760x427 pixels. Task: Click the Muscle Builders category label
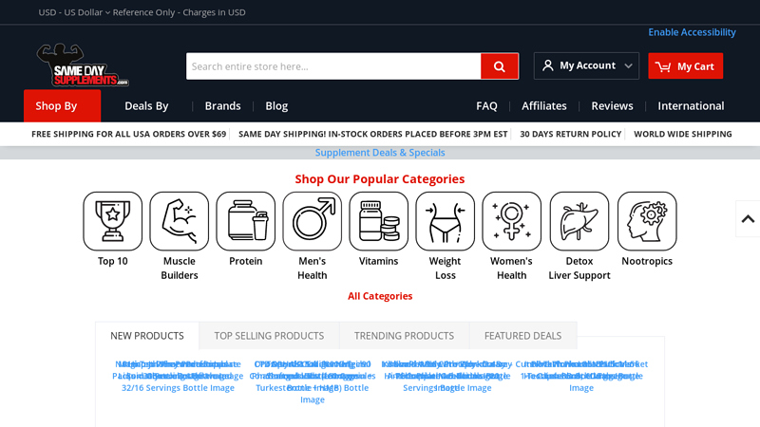point(179,268)
